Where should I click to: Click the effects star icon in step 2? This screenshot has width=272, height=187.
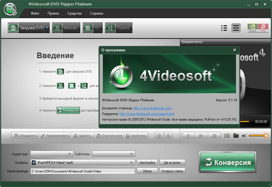click(84, 86)
